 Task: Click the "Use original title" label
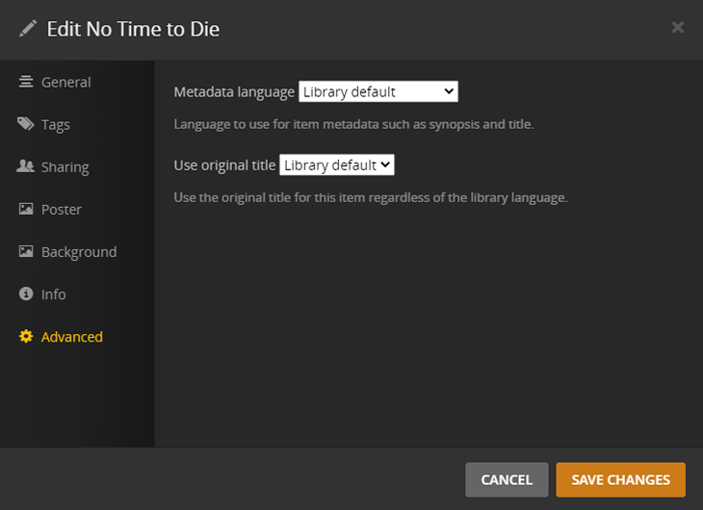224,166
